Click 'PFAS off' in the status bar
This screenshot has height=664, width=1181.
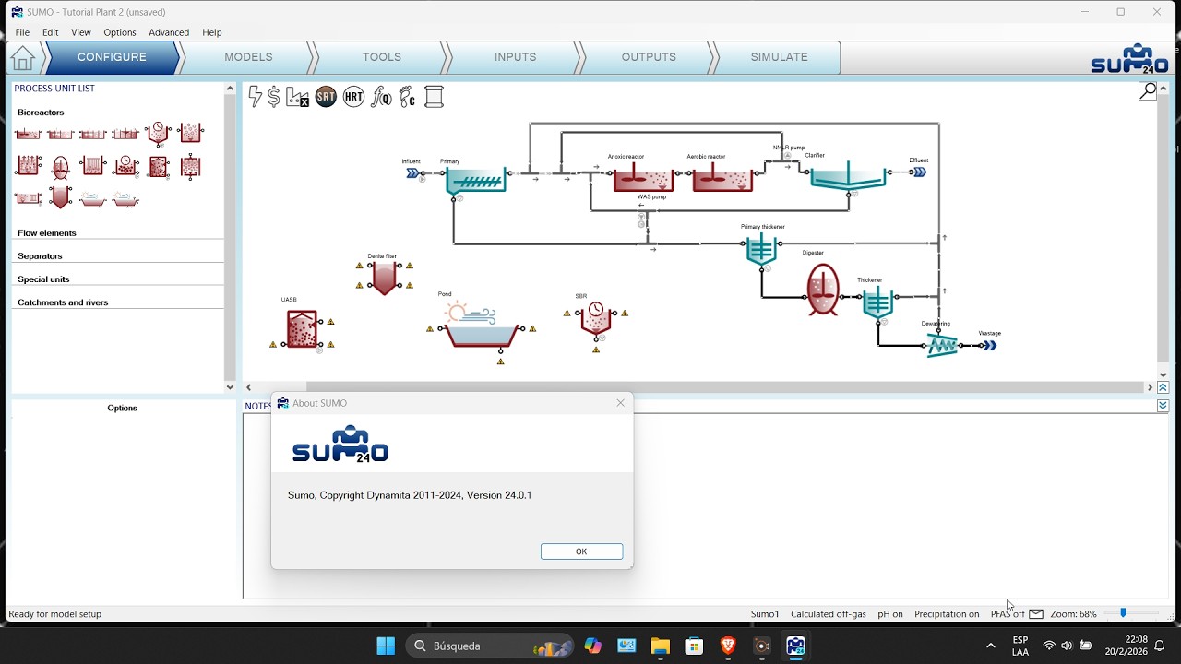(x=1008, y=614)
